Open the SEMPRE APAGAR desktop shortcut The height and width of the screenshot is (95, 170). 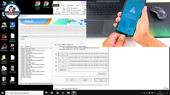point(4,70)
